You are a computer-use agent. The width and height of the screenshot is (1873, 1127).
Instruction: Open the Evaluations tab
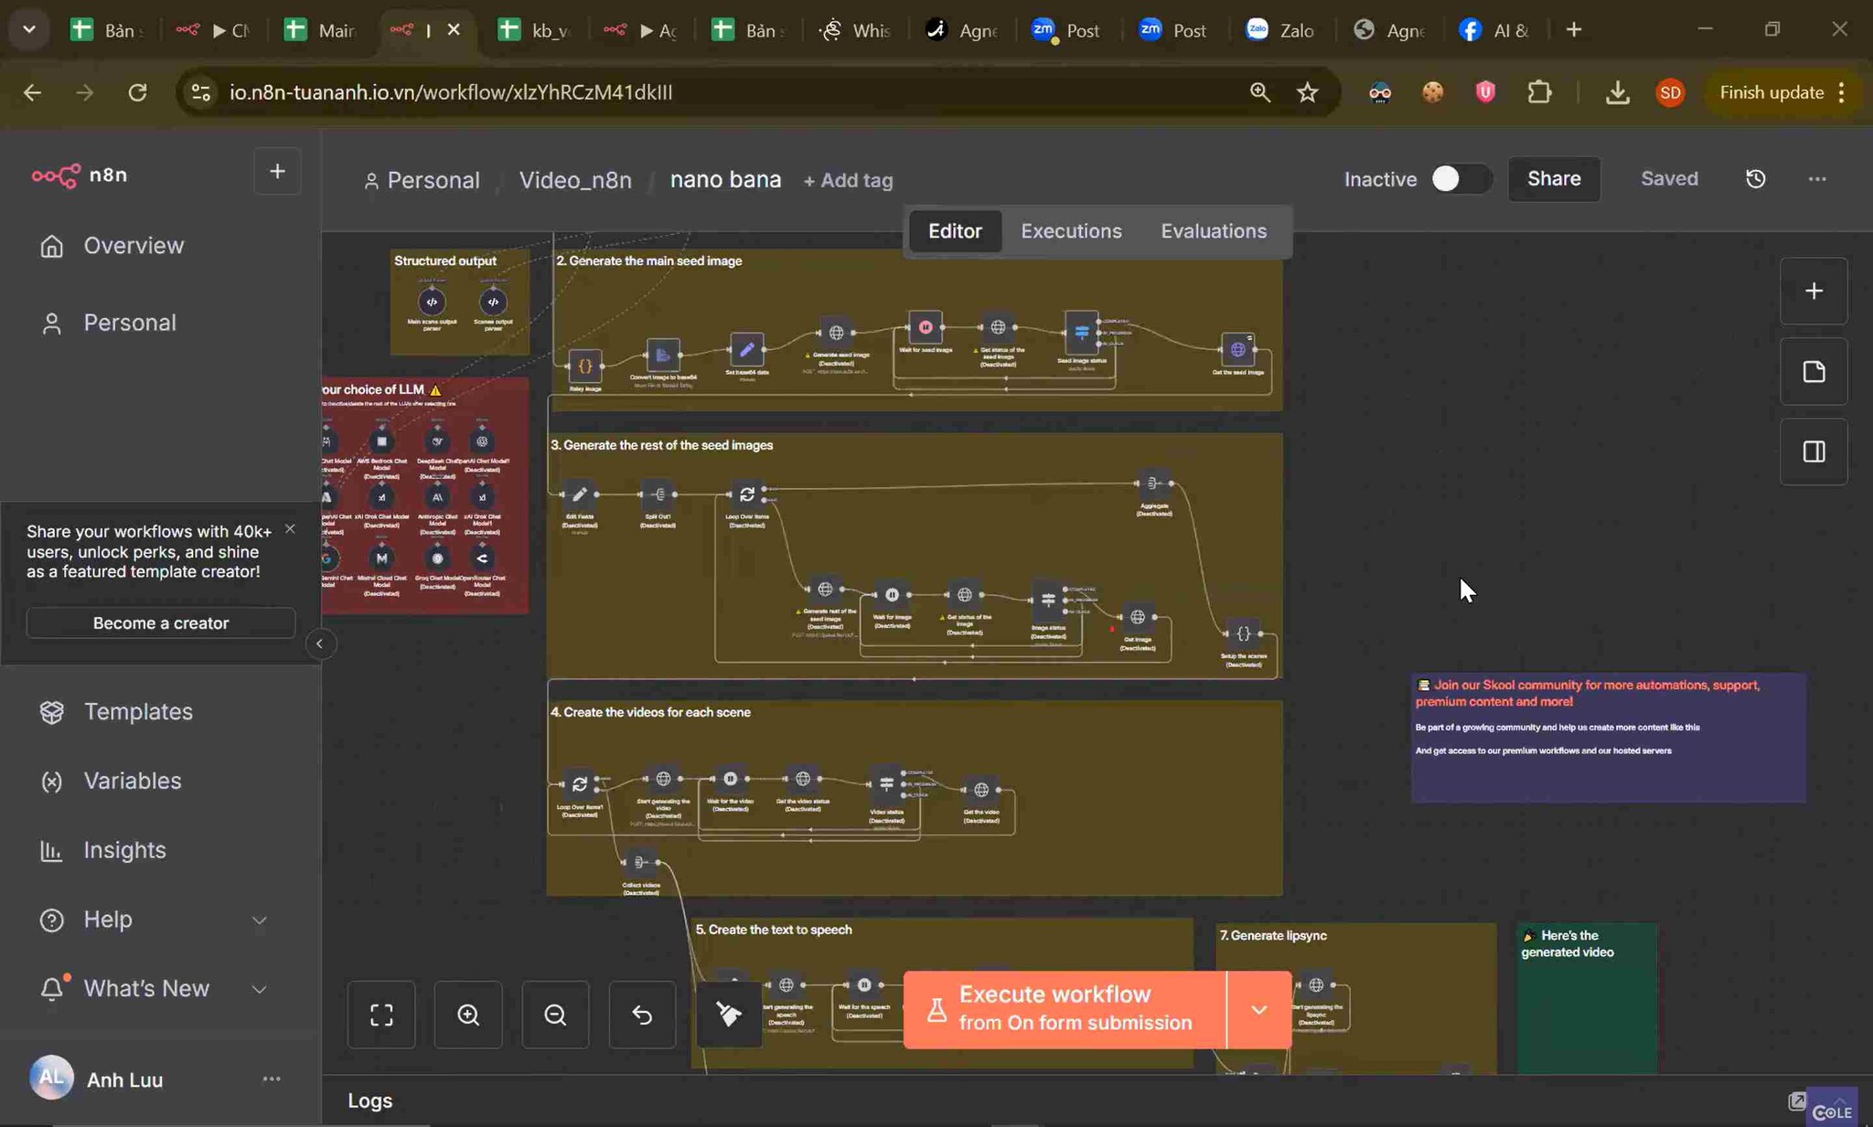[x=1214, y=231]
